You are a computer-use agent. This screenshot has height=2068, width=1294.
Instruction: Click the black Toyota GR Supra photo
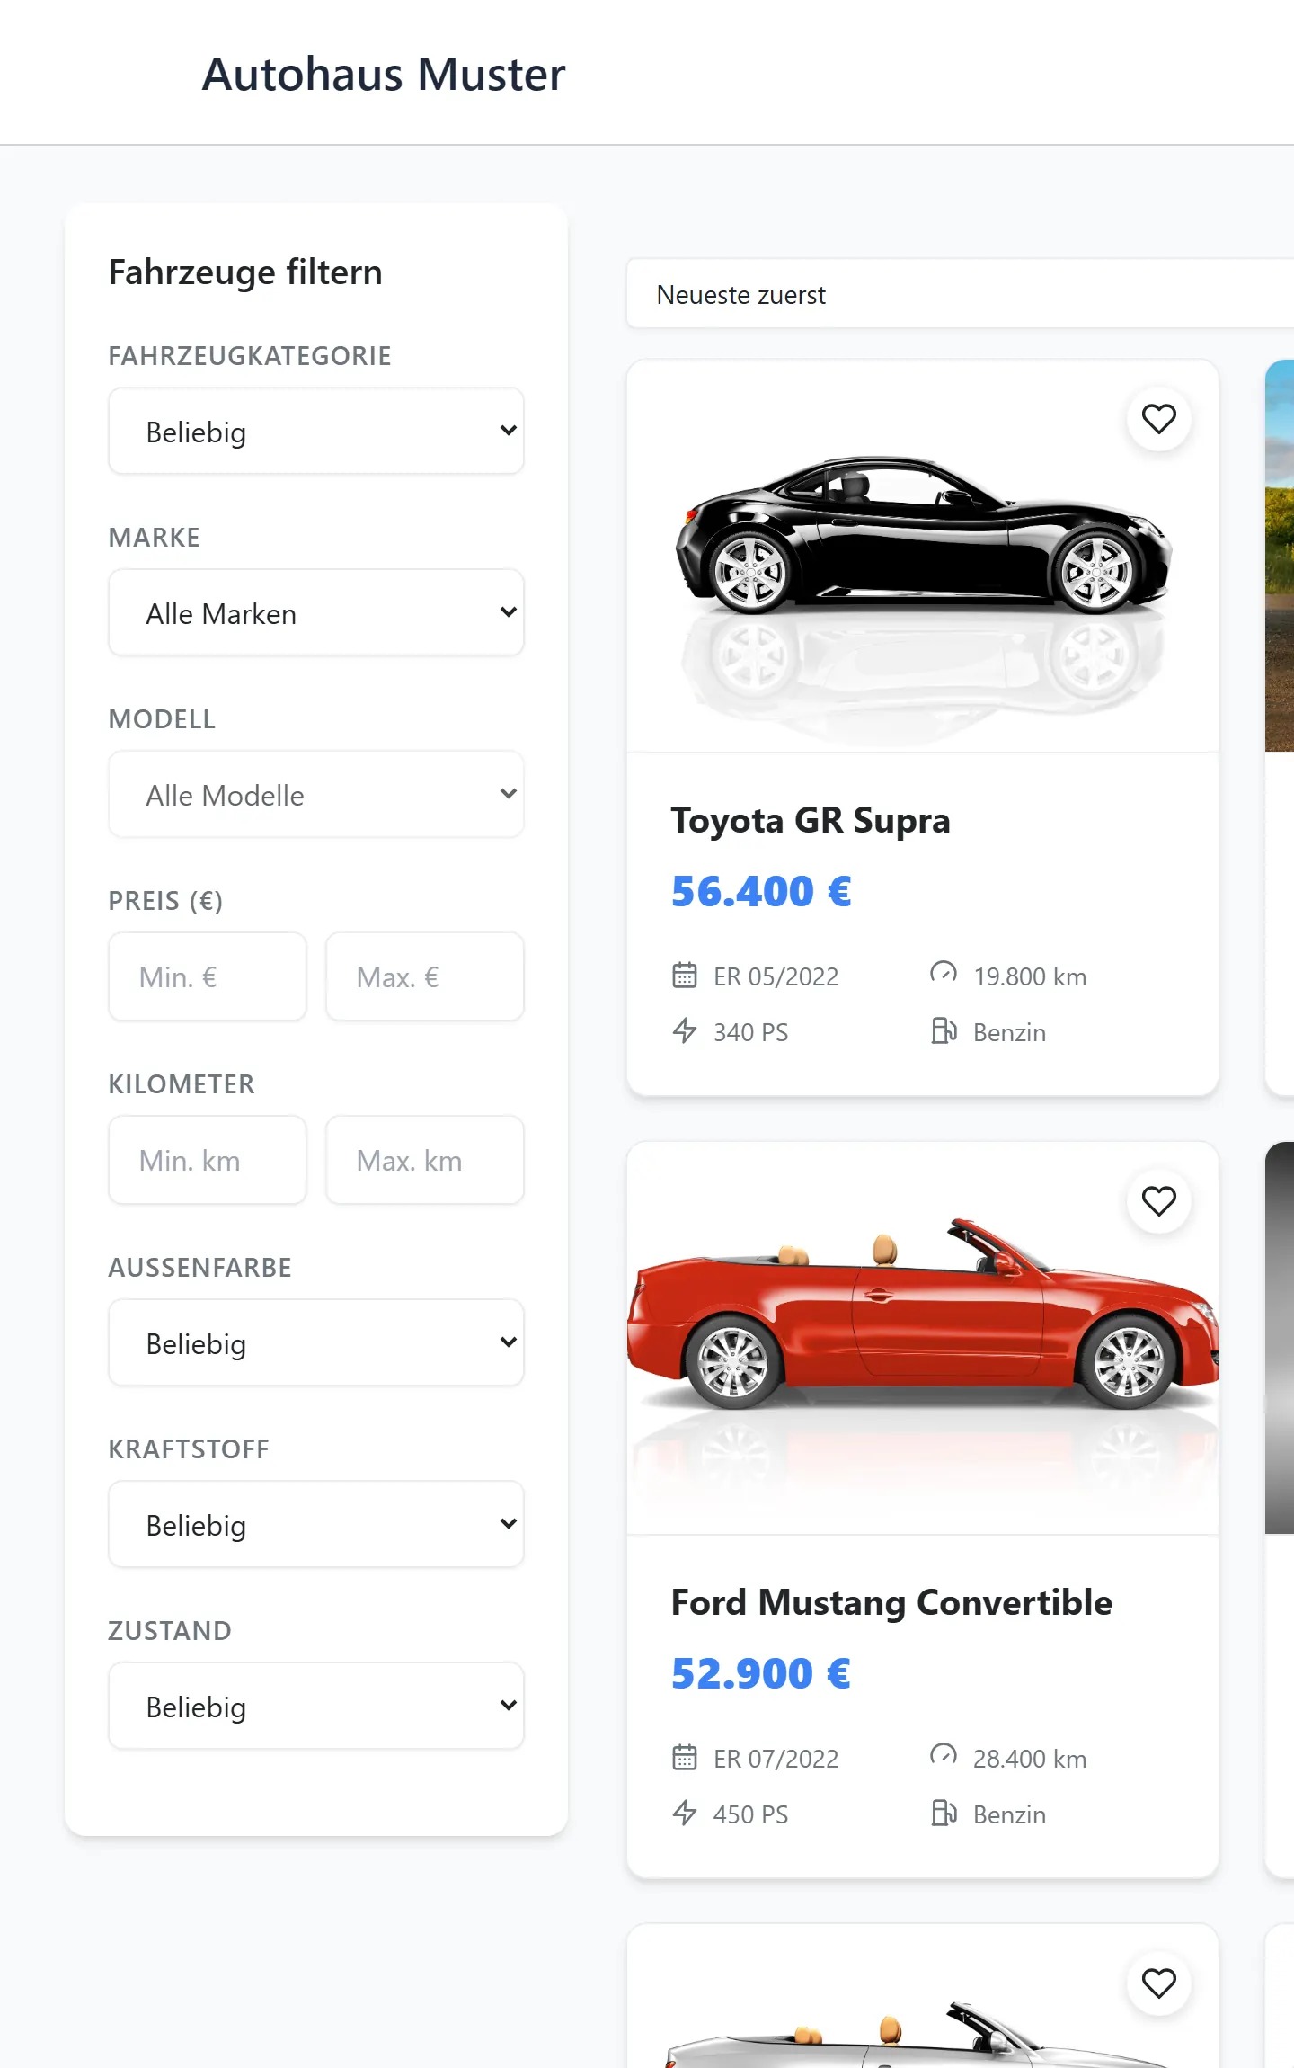coord(923,556)
